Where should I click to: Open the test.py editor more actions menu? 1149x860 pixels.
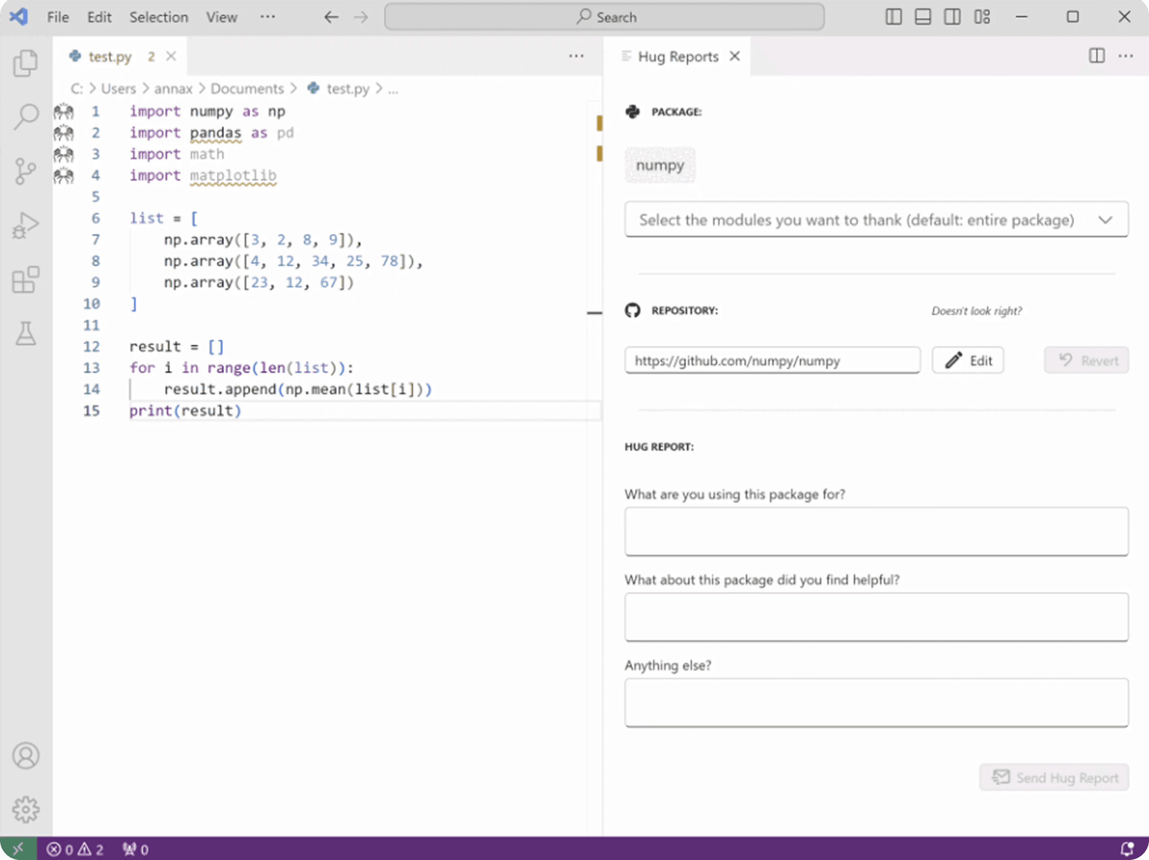(576, 56)
